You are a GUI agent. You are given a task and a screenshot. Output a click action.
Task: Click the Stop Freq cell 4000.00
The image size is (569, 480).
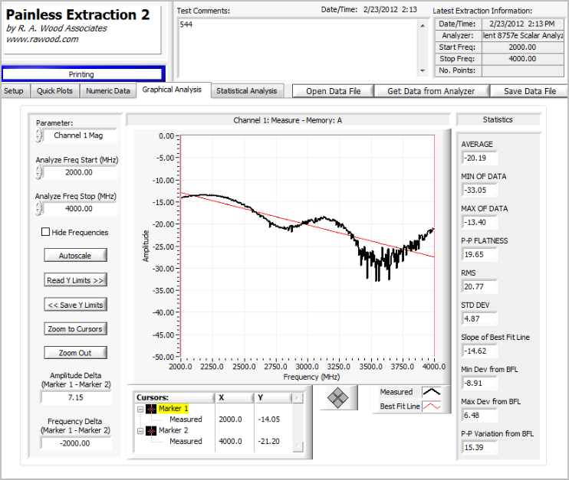tap(522, 59)
